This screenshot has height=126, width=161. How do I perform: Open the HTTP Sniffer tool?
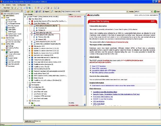point(12,30)
